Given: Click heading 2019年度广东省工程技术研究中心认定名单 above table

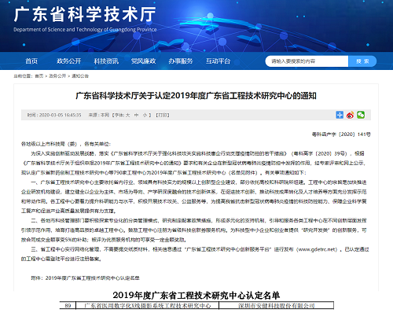Looking at the screenshot, I should coord(196,296).
